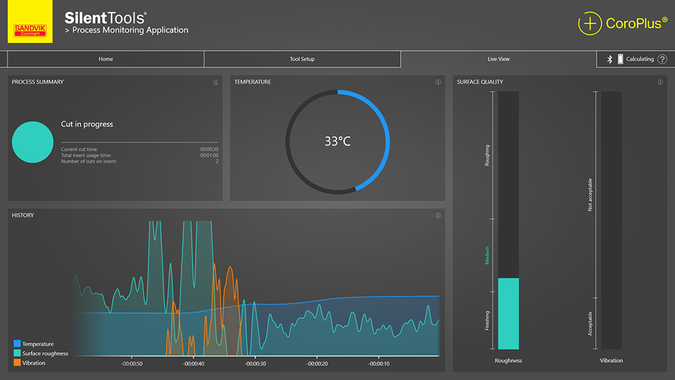Click the Temperature legend label

click(x=38, y=344)
